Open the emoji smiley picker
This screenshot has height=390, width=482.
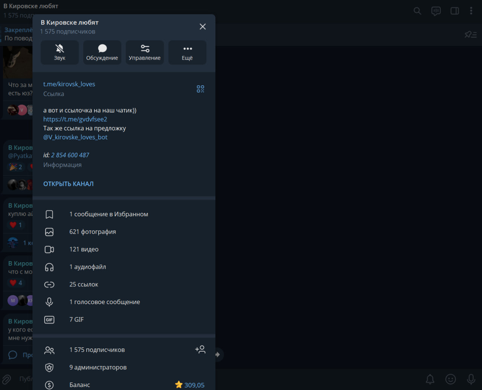450,379
